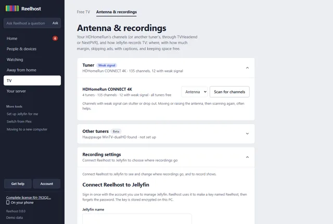Select the Antenna & recordings tab
The width and height of the screenshot is (333, 224).
coord(117,12)
